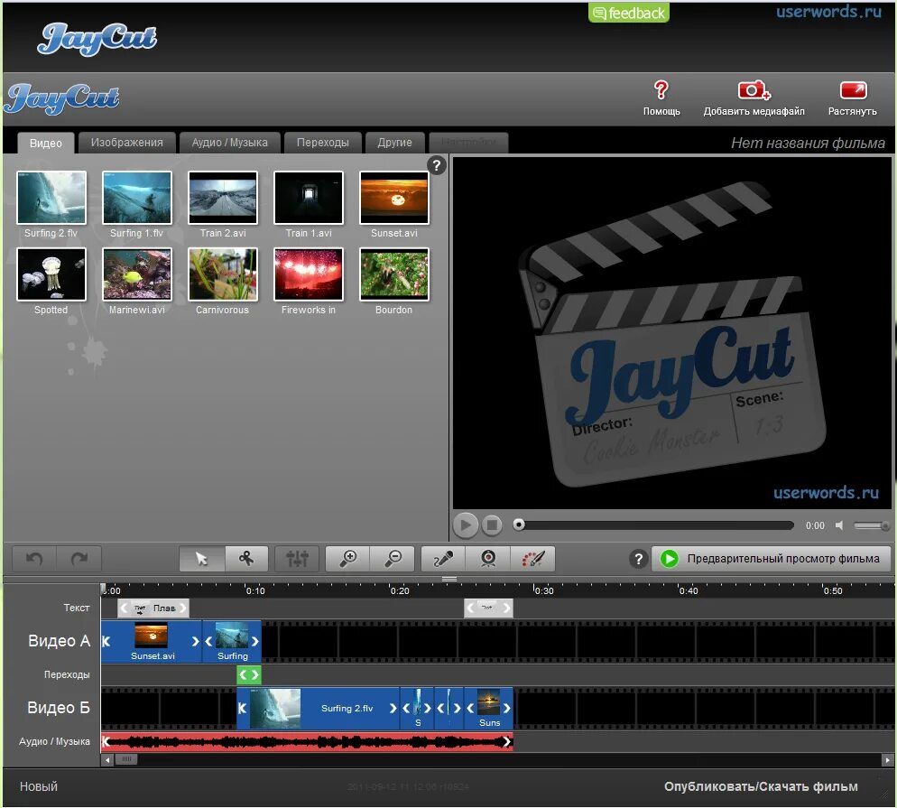Image resolution: width=897 pixels, height=808 pixels.
Task: Click Опубликовать/Скачать фильм
Action: (761, 786)
